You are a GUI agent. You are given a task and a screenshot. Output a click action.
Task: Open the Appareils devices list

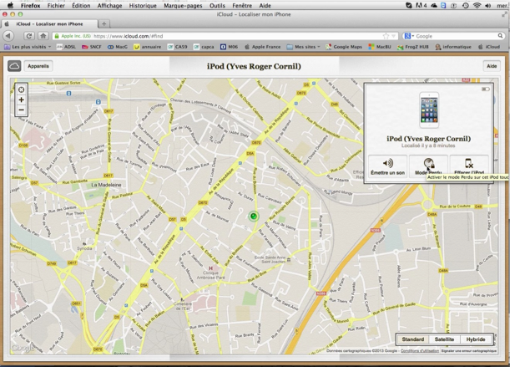[38, 66]
